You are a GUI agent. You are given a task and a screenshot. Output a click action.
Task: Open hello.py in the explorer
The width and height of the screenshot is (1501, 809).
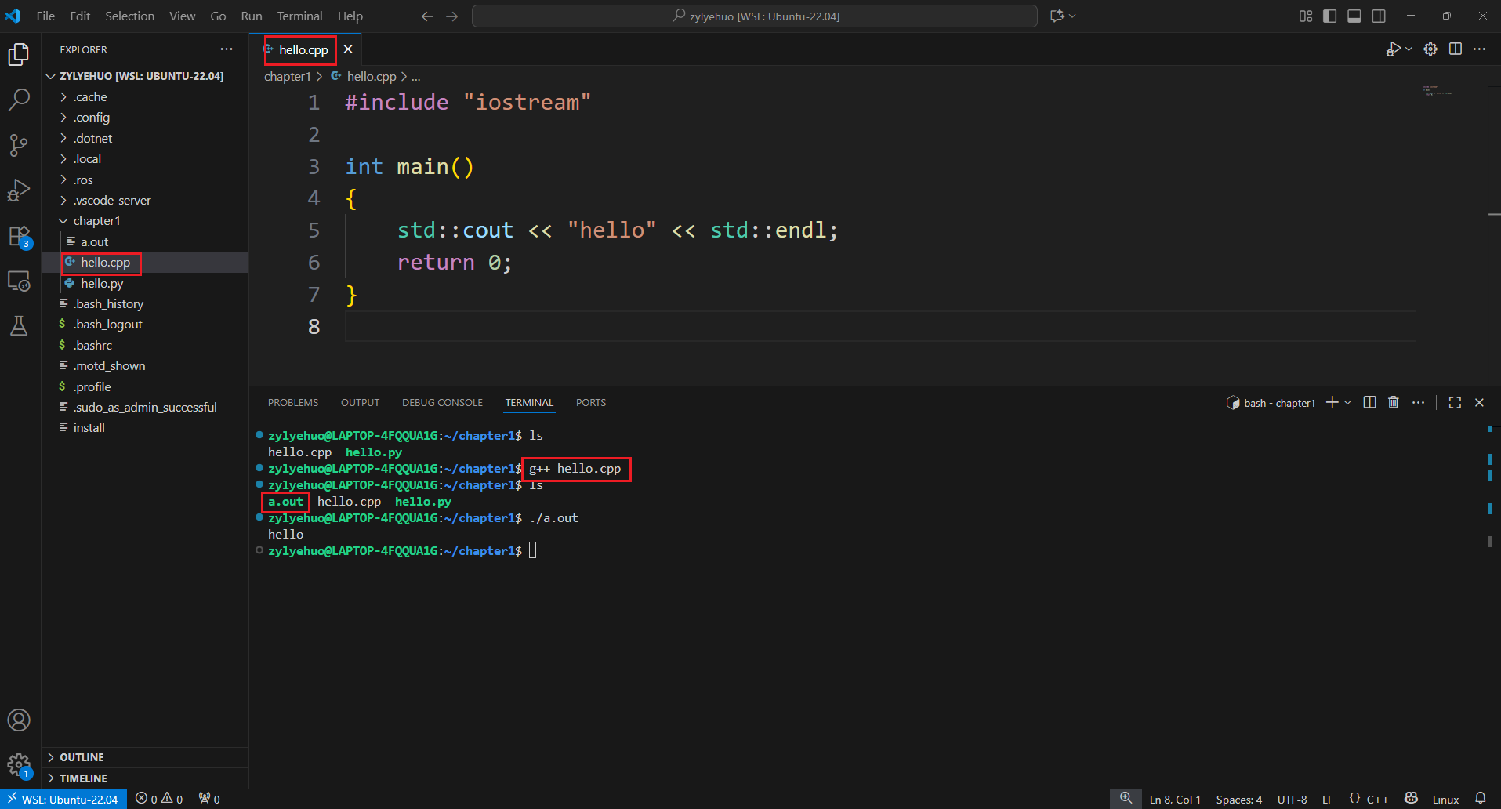pyautogui.click(x=145, y=283)
